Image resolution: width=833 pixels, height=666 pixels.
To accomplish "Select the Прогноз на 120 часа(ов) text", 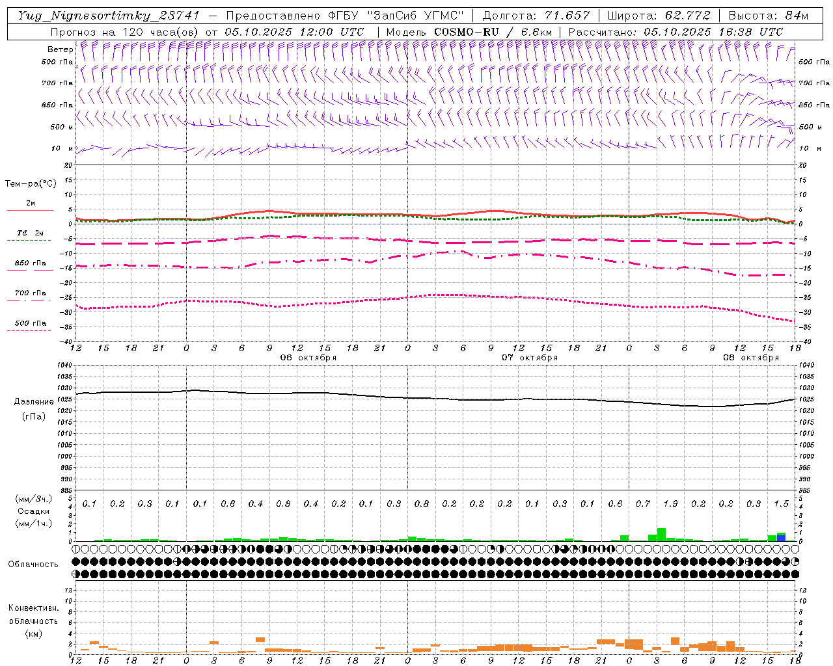I will click(126, 32).
